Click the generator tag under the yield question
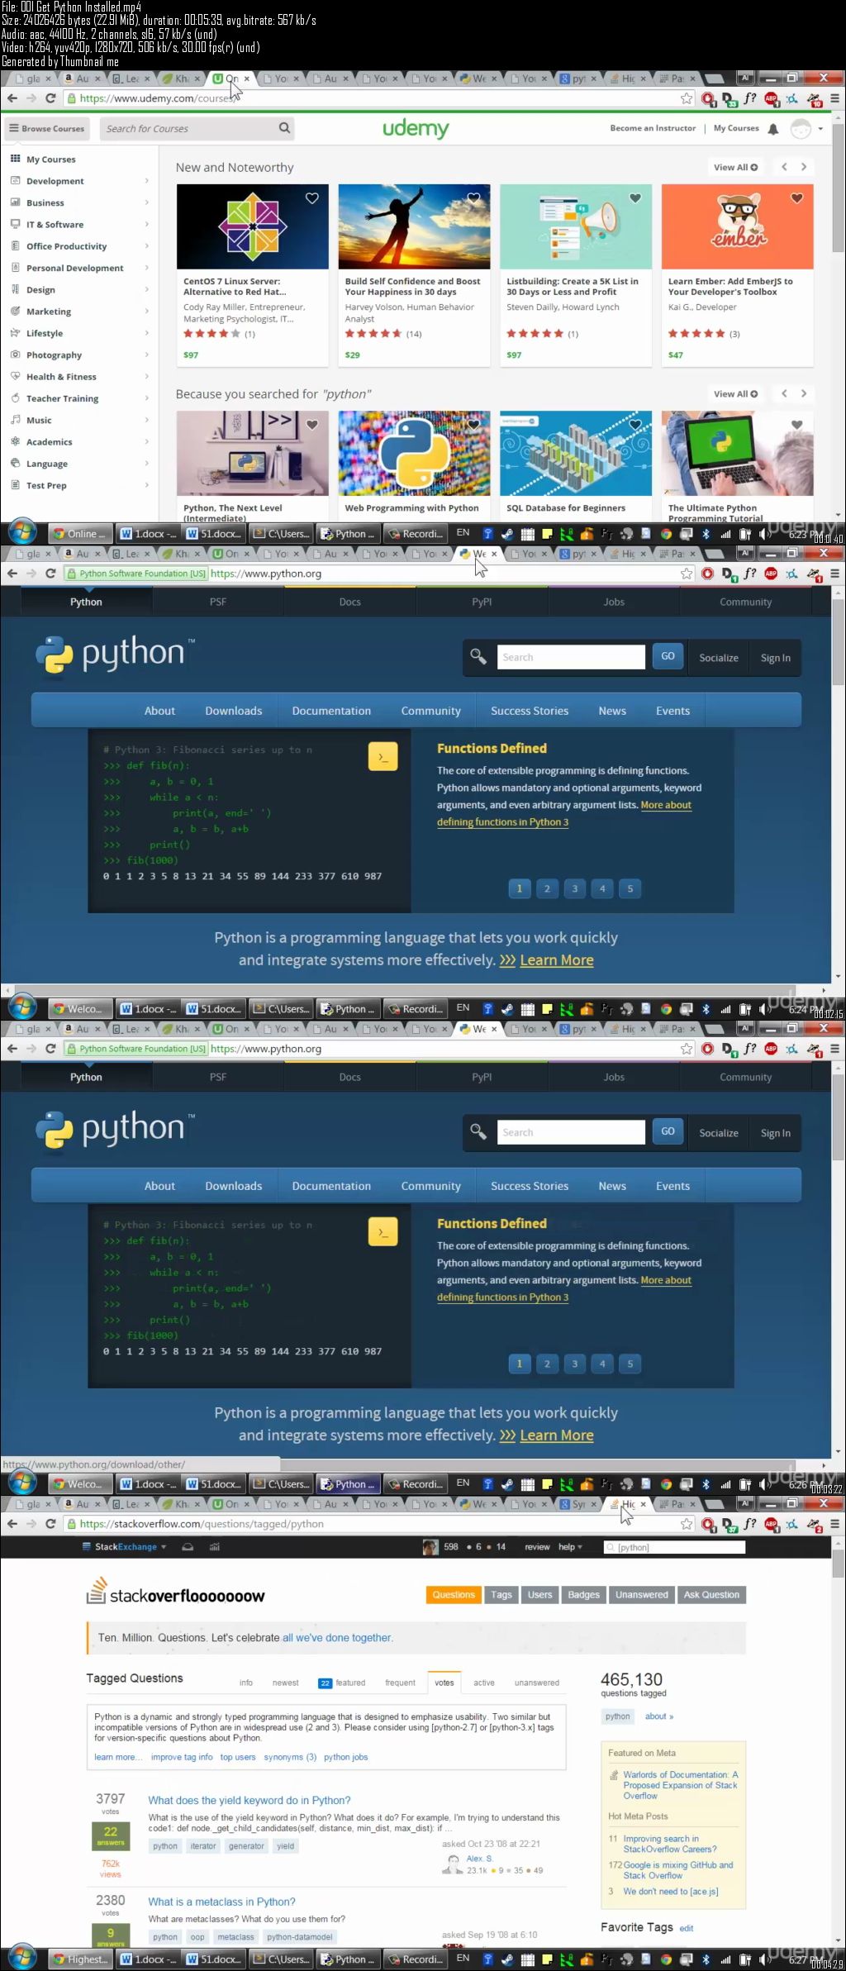The height and width of the screenshot is (1971, 846). tap(246, 1846)
